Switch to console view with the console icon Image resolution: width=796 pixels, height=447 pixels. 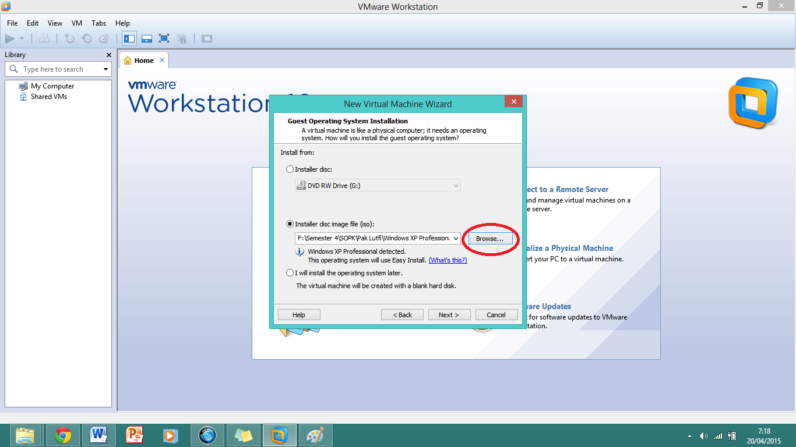tap(207, 38)
